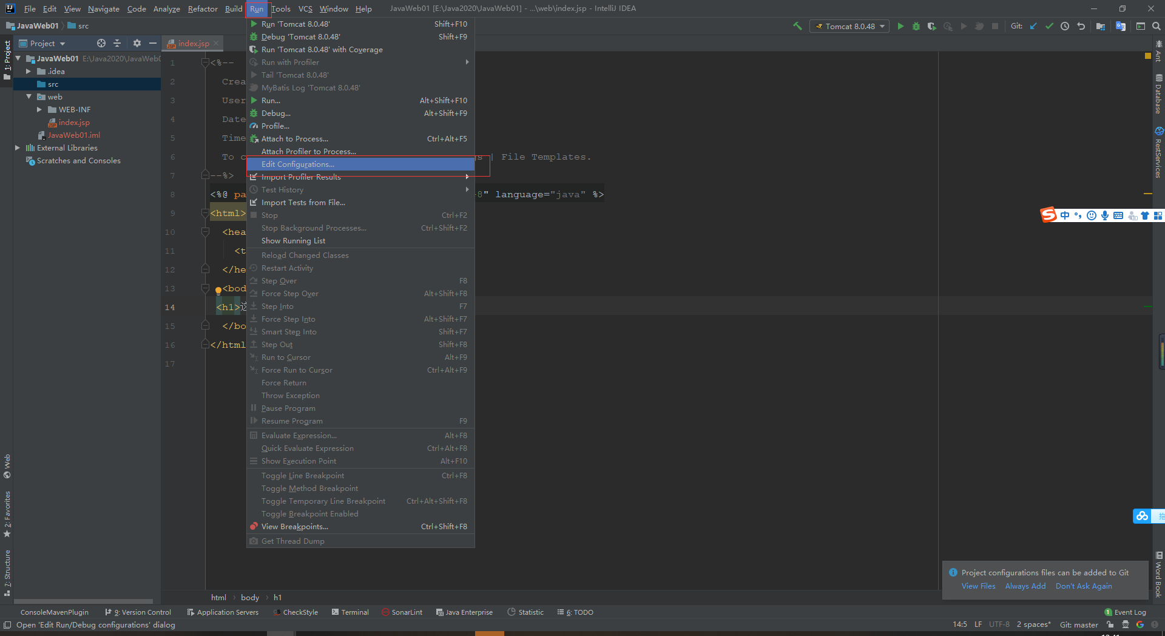Choose Run 'Tomcat 8.0.48' menu item
1165x636 pixels.
click(360, 24)
